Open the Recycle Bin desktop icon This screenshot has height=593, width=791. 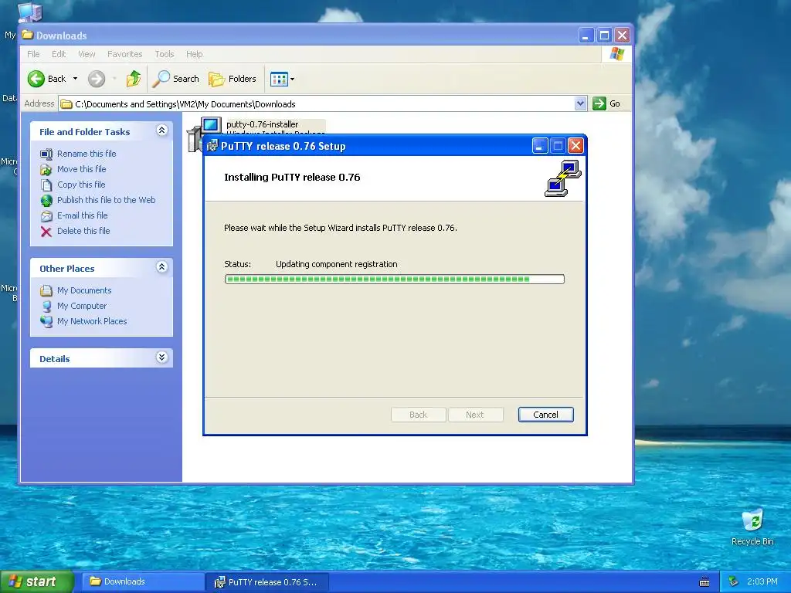752,527
